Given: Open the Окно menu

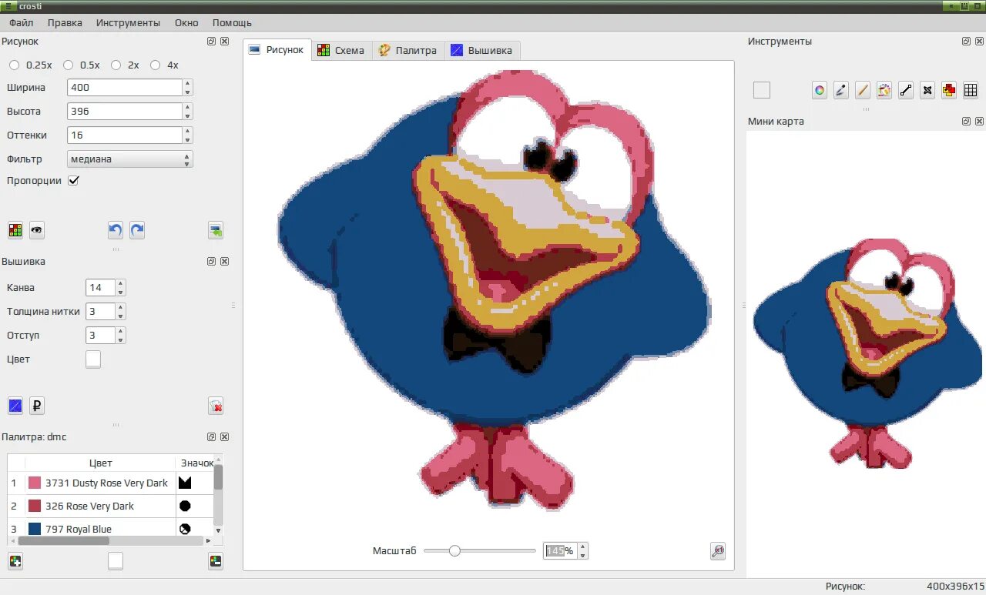Looking at the screenshot, I should point(186,23).
